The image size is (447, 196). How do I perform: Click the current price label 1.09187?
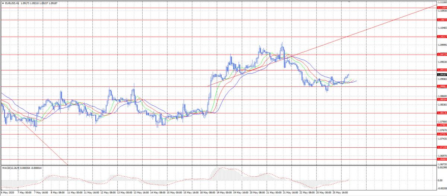(442, 74)
